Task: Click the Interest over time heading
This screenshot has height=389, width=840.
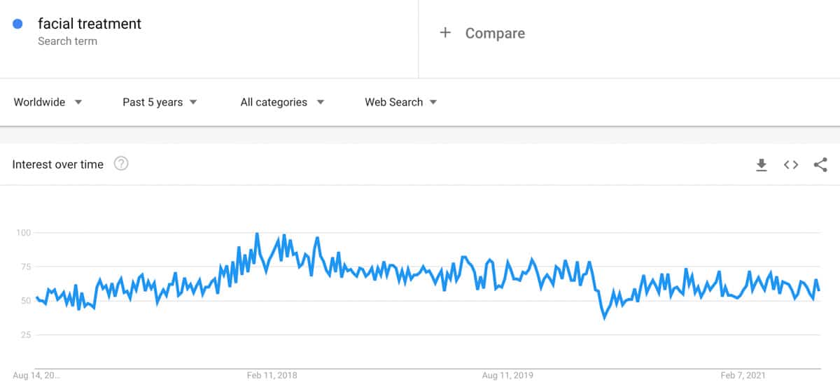Action: (x=58, y=164)
